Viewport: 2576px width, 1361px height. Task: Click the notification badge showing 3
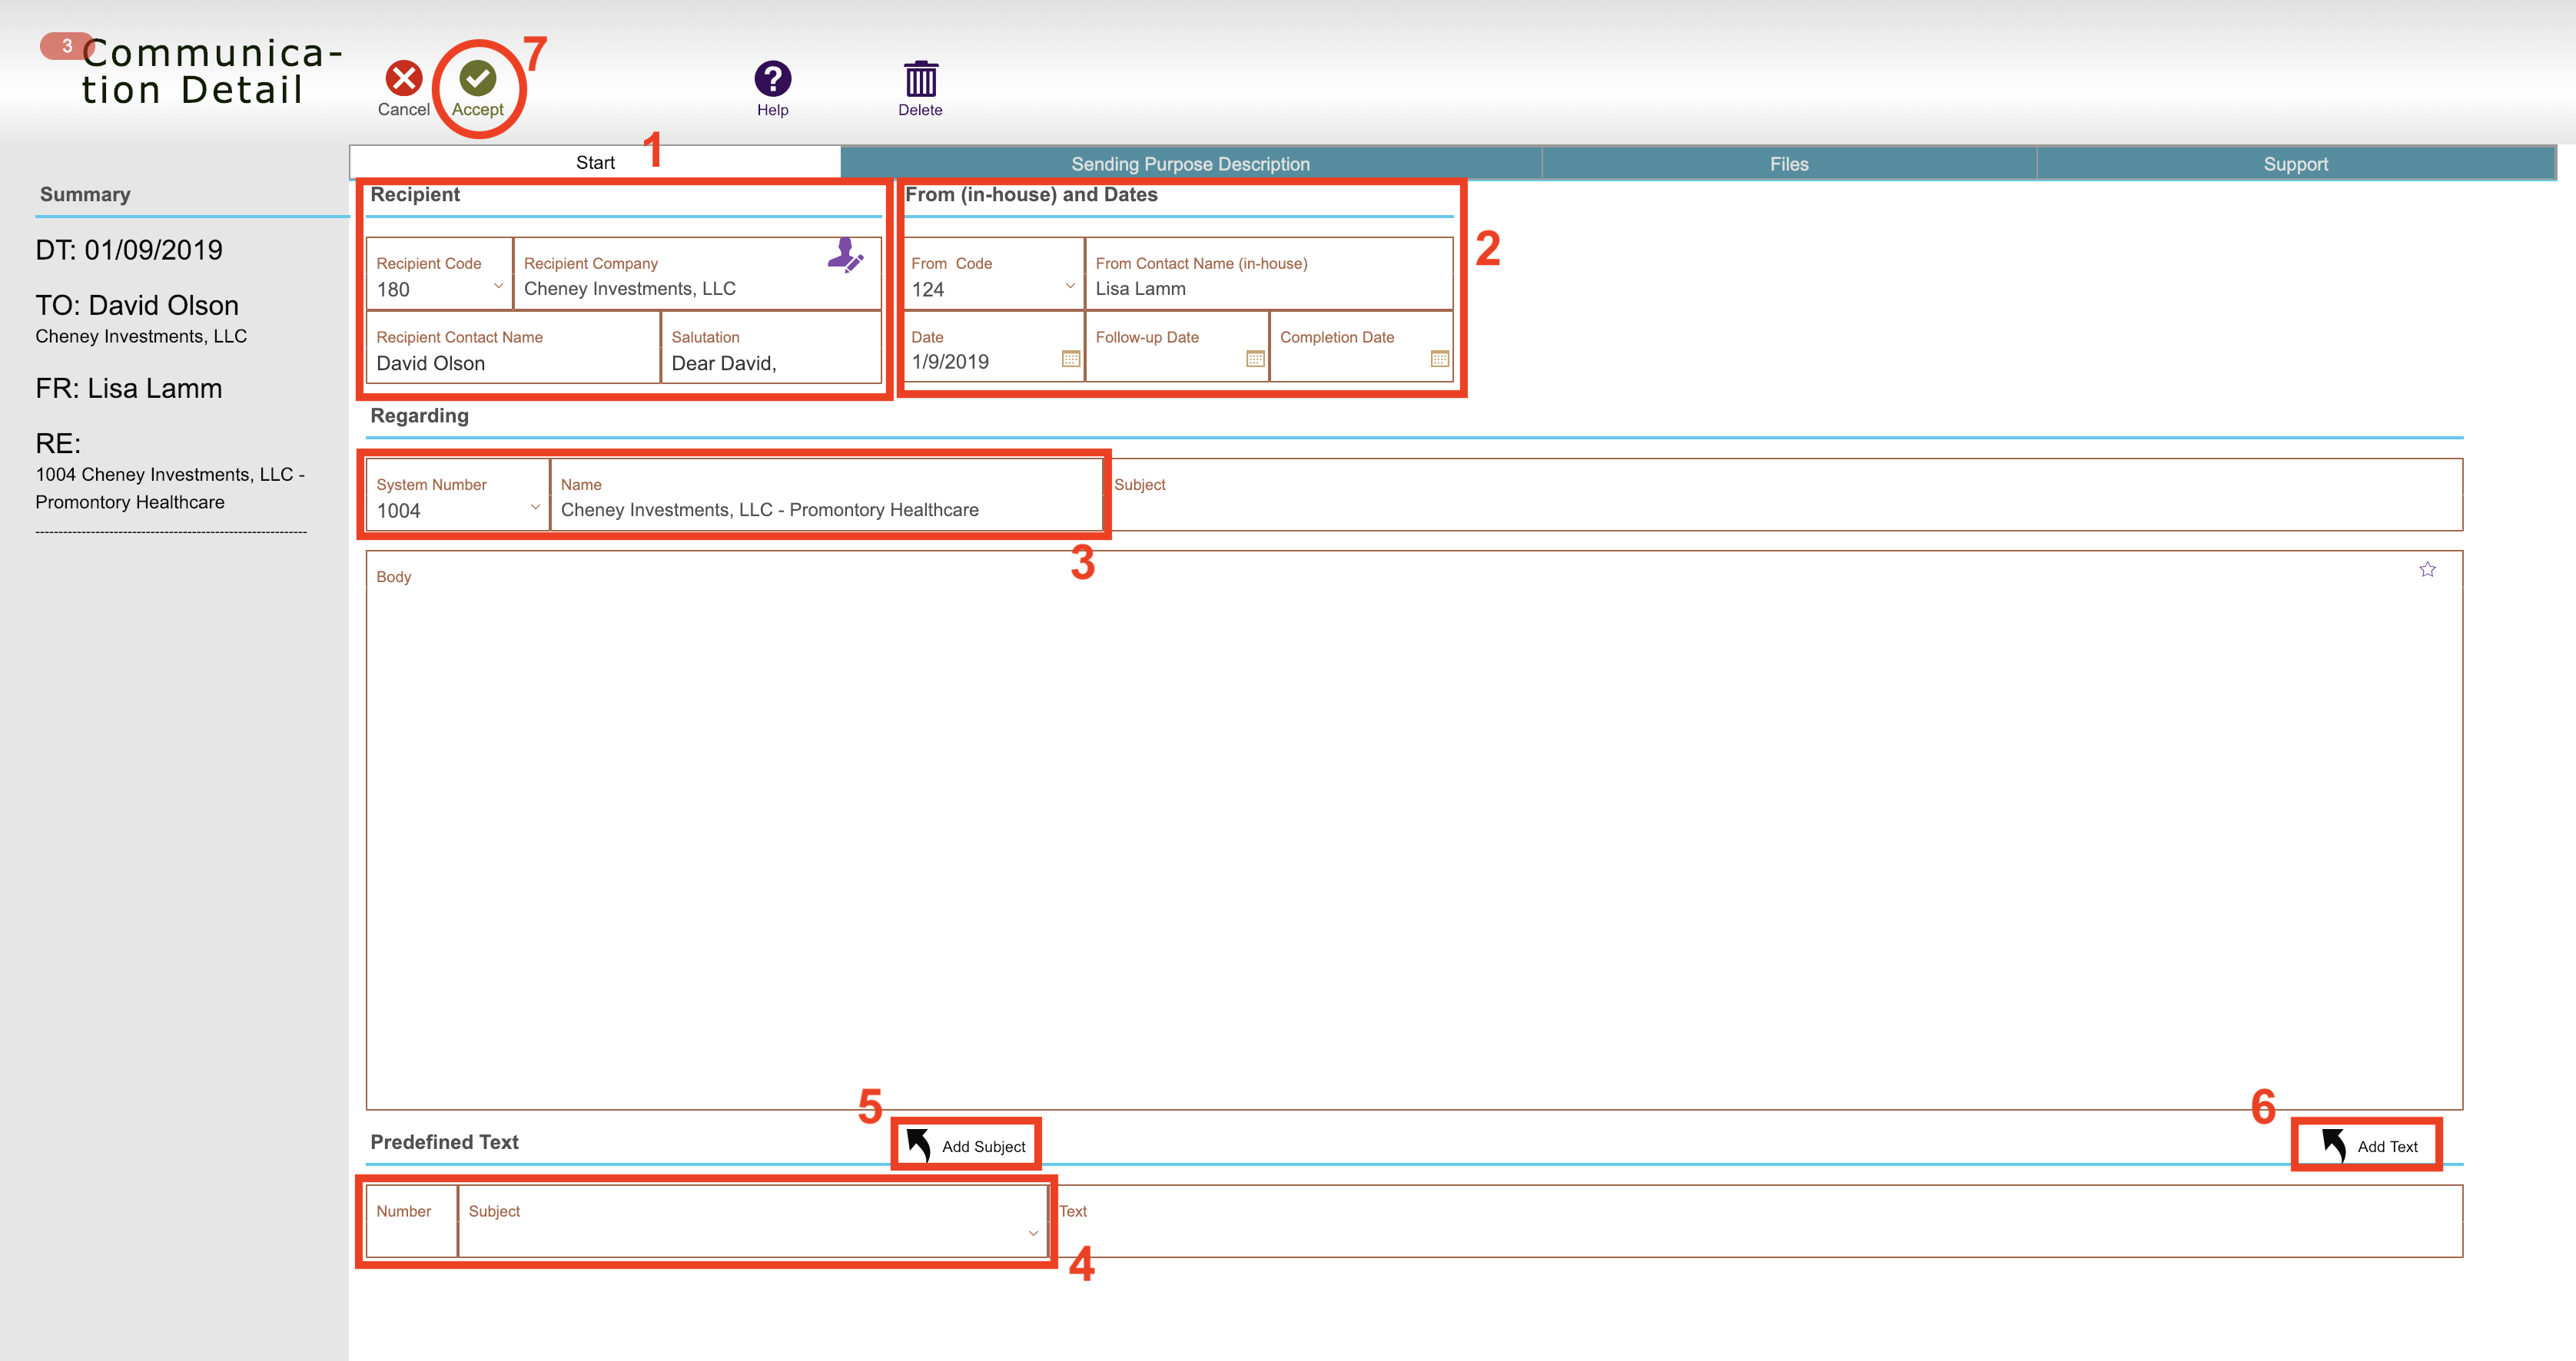66,46
